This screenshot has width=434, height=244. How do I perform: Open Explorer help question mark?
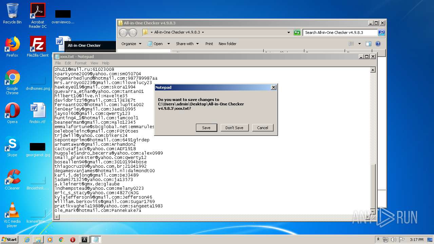(x=378, y=44)
